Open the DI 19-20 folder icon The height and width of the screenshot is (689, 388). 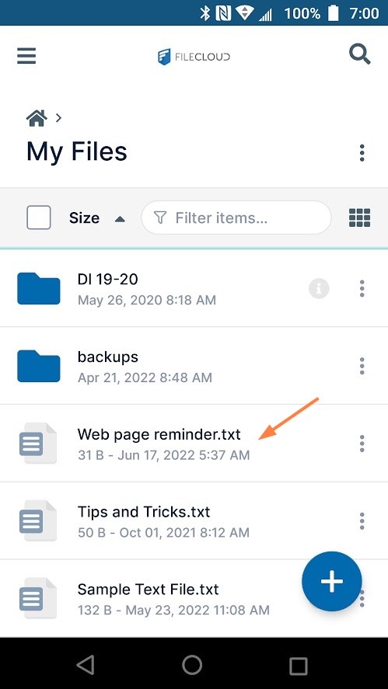coord(39,289)
